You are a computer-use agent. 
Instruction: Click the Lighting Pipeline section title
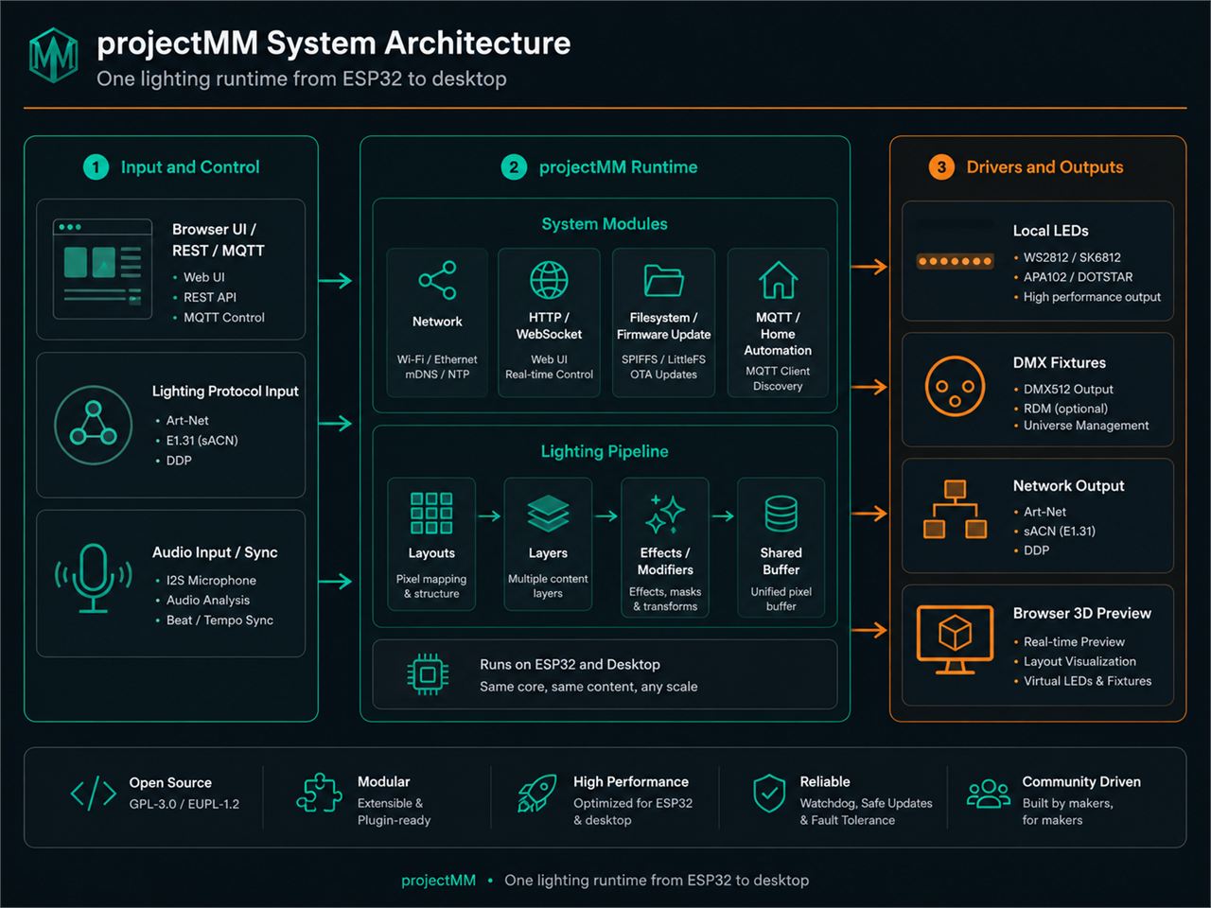[605, 452]
